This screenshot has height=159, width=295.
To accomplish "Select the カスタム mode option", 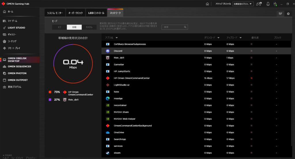I will [89, 27].
